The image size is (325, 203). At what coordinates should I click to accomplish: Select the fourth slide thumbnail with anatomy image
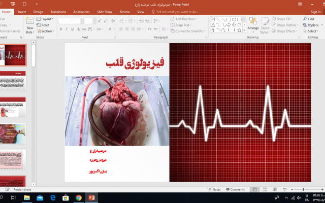coord(13,133)
